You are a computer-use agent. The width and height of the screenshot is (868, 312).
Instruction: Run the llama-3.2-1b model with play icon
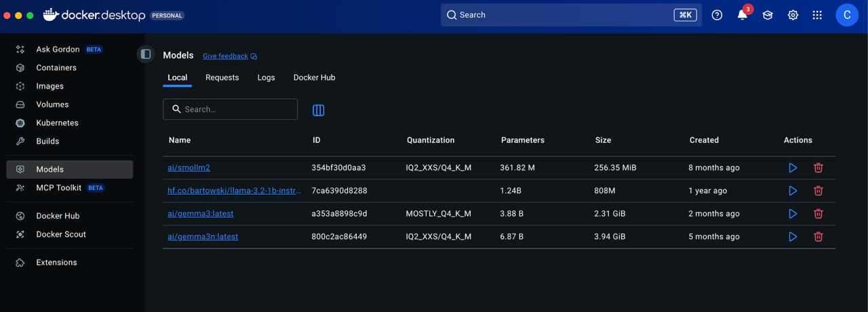(793, 191)
